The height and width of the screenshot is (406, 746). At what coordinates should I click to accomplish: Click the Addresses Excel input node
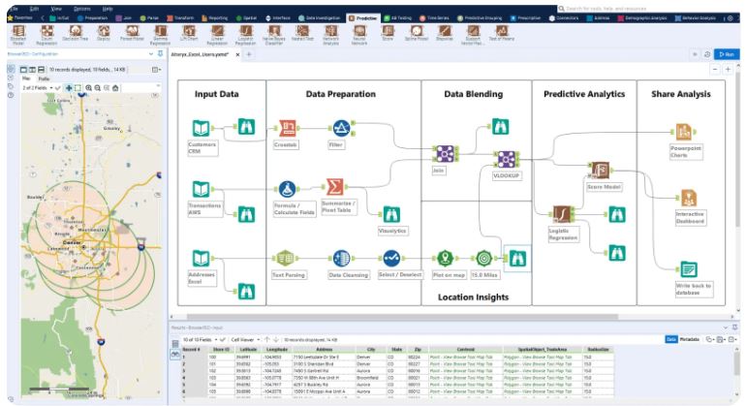pos(201,259)
